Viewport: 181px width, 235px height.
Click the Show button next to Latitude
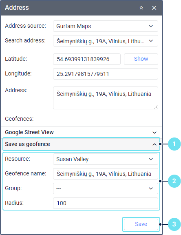tap(141, 59)
